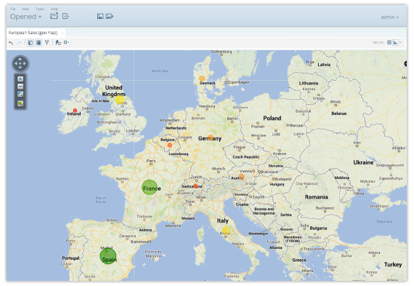Select the European Sales (geo map) tab
This screenshot has height=286, width=414.
33,33
